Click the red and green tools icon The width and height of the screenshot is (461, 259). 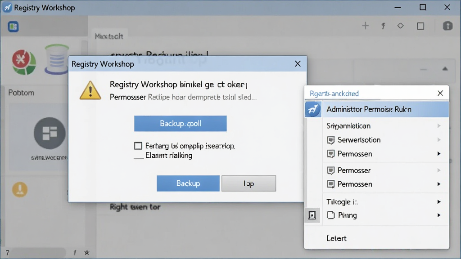pyautogui.click(x=24, y=62)
